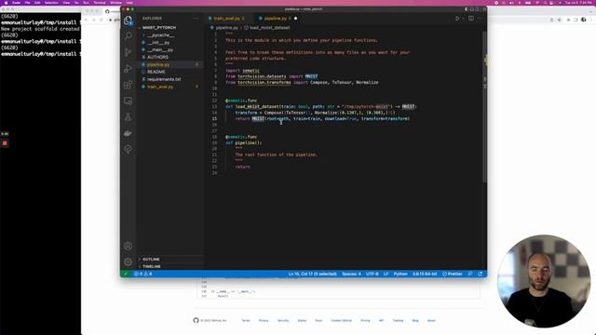Open train_eval.py in the explorer
The width and height of the screenshot is (596, 335).
(x=160, y=87)
